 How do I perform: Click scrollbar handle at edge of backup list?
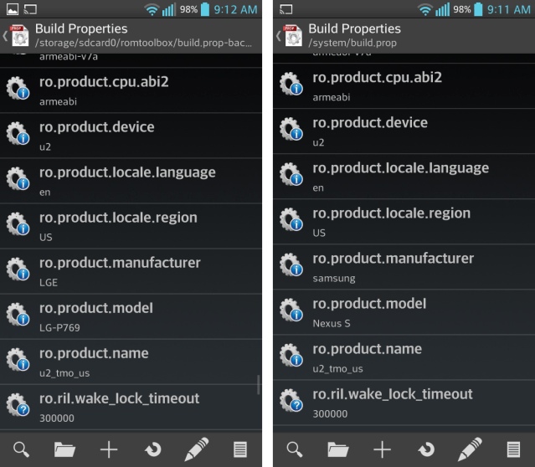[258, 384]
